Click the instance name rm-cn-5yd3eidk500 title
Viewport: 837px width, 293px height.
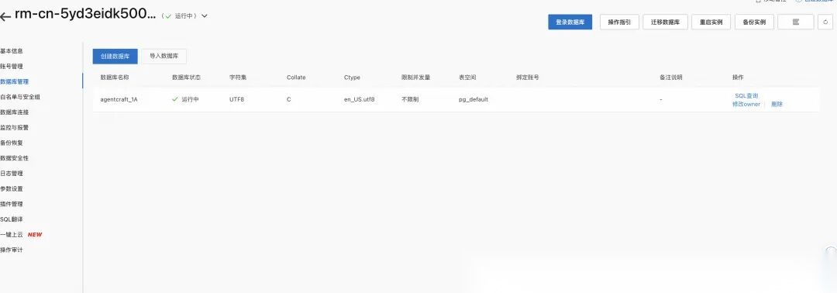pyautogui.click(x=85, y=15)
